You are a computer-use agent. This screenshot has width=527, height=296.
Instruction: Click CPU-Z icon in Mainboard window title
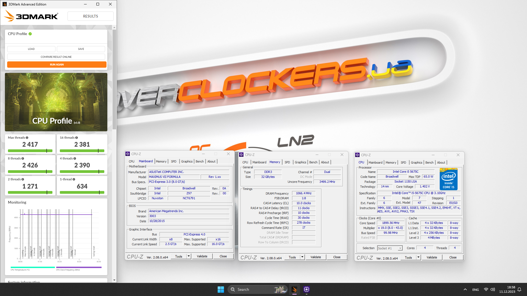[128, 154]
